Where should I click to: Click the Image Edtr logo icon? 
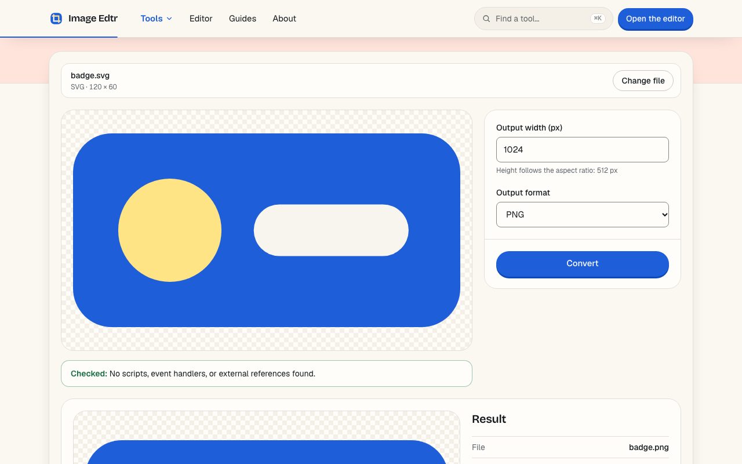[x=56, y=19]
